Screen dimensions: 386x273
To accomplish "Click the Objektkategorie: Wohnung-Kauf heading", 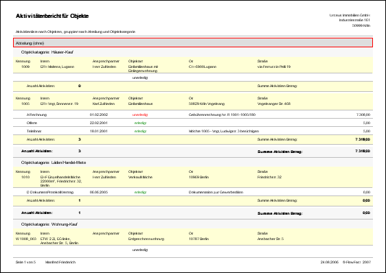I will [x=49, y=224].
